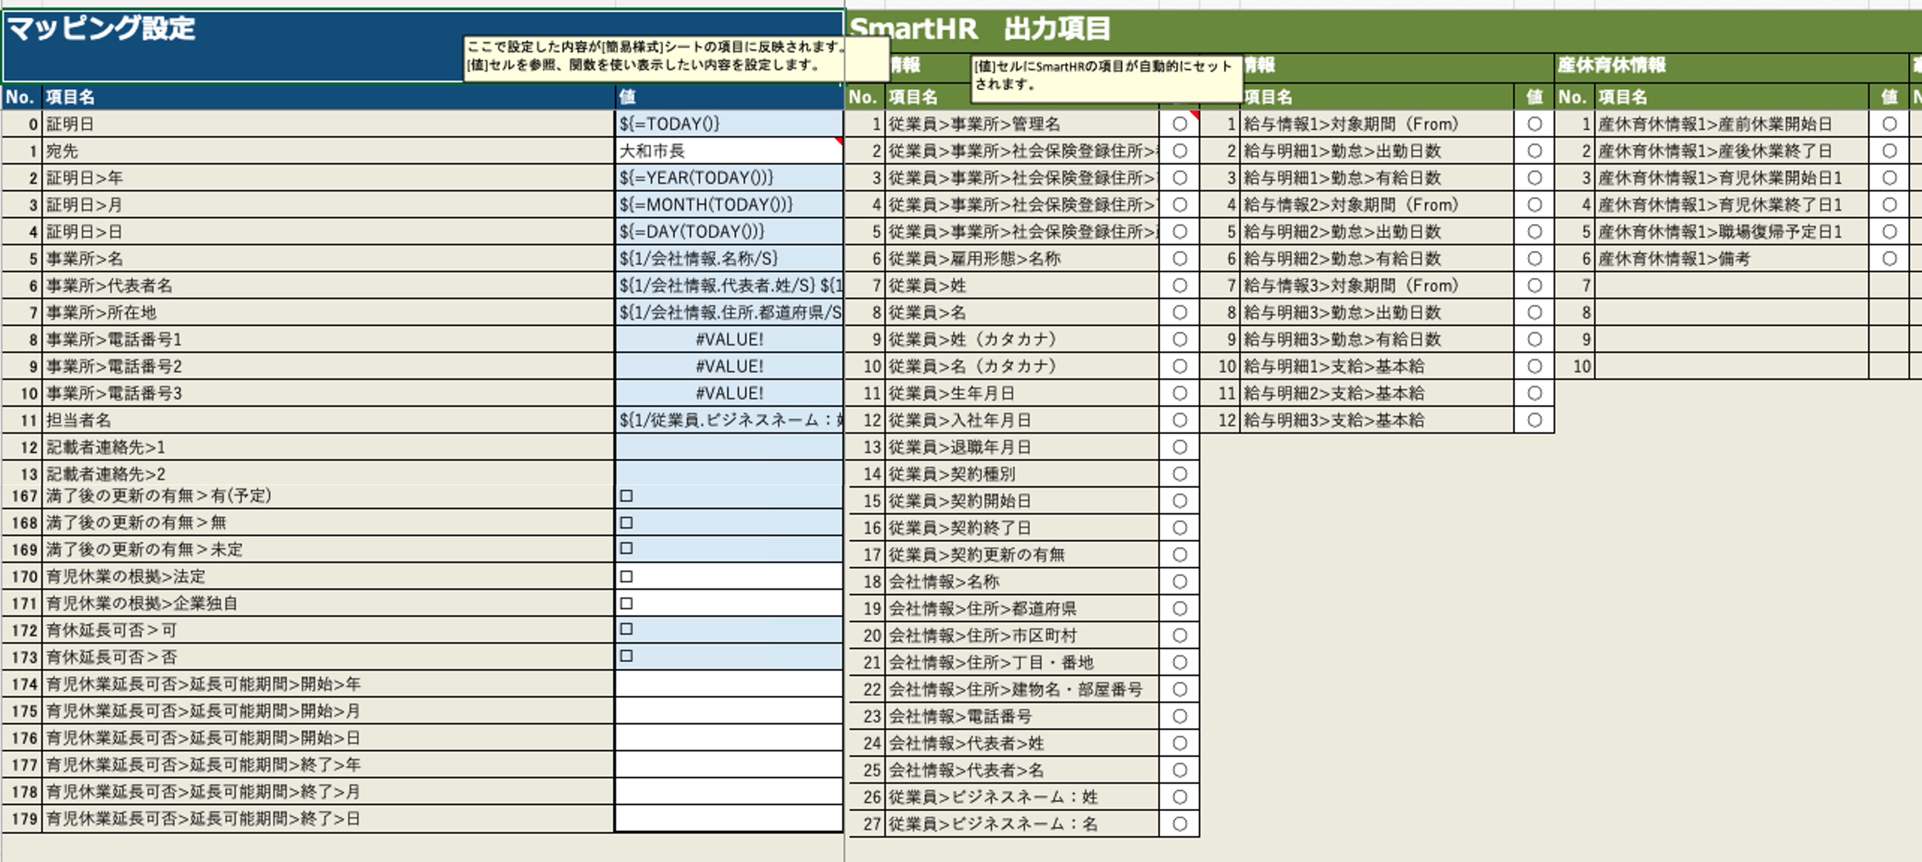This screenshot has height=862, width=1922.
Task: Toggle checkbox for 満了後の更新の有無>未定
Action: [627, 548]
